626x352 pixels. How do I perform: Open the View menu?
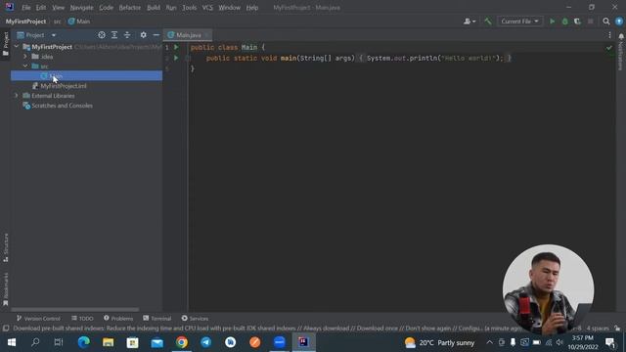coord(58,8)
